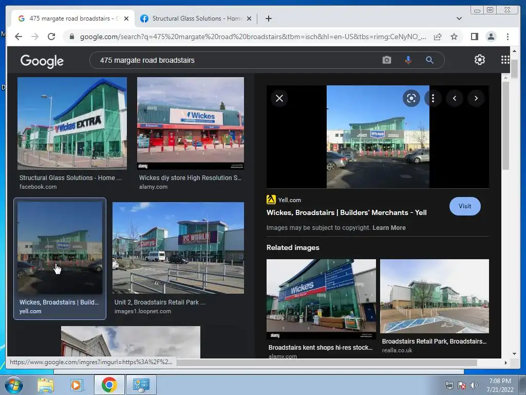Open the Wickes diy store alamy thumbnail
The width and height of the screenshot is (526, 395).
[x=190, y=123]
